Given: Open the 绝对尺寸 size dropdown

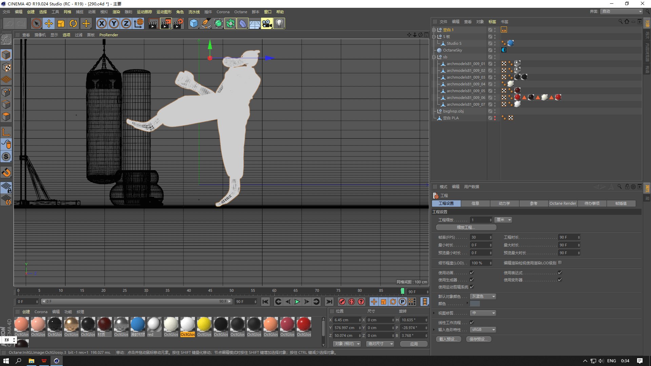Looking at the screenshot, I should click(380, 344).
